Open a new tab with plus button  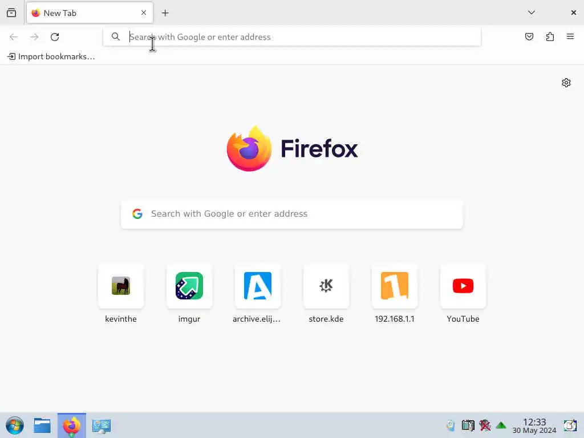coord(165,13)
